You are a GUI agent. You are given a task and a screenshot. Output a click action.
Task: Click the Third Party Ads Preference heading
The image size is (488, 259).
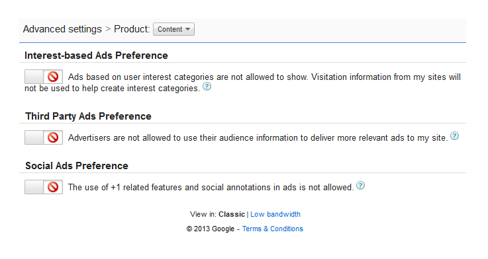(88, 116)
